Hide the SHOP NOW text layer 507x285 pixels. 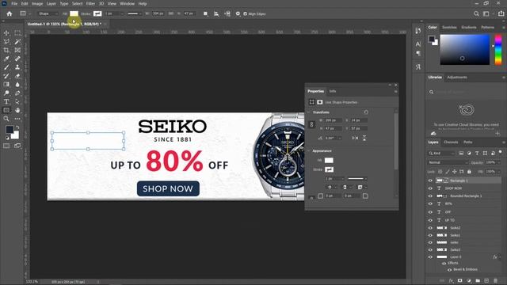pos(430,188)
